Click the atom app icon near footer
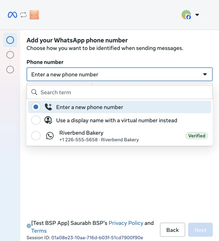Viewport: 219px width, 241px height. (x=29, y=226)
